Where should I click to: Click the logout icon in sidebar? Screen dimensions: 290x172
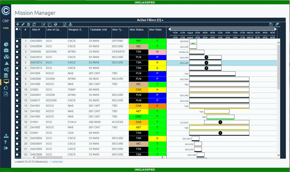click(x=6, y=148)
